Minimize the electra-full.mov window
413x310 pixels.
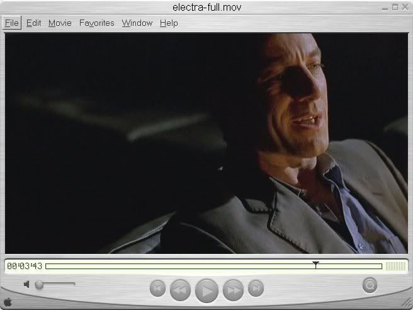pyautogui.click(x=385, y=8)
